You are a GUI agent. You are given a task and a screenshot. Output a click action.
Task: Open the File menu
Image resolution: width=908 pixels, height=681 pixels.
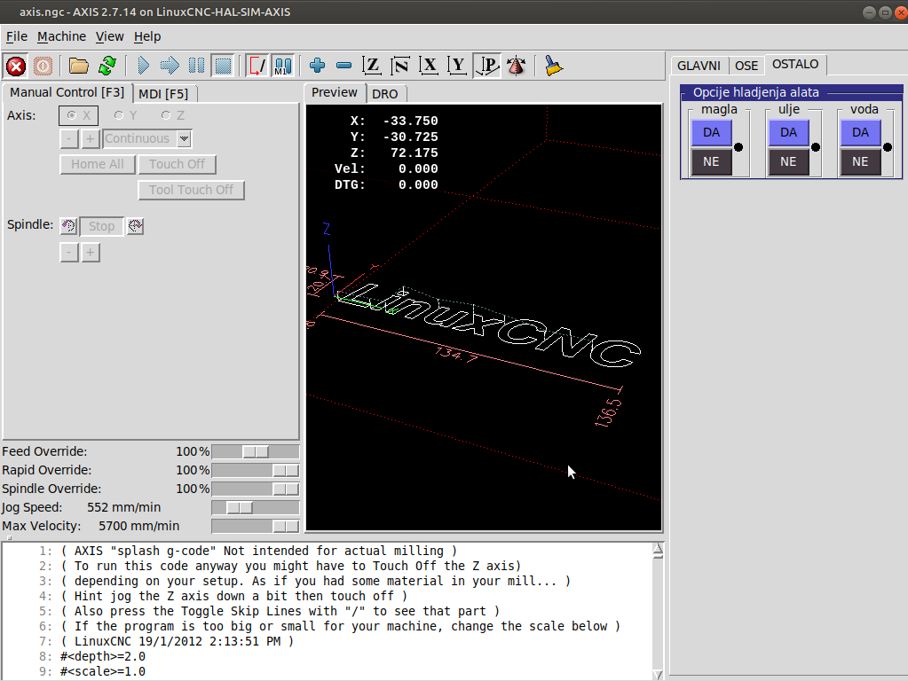pos(17,36)
